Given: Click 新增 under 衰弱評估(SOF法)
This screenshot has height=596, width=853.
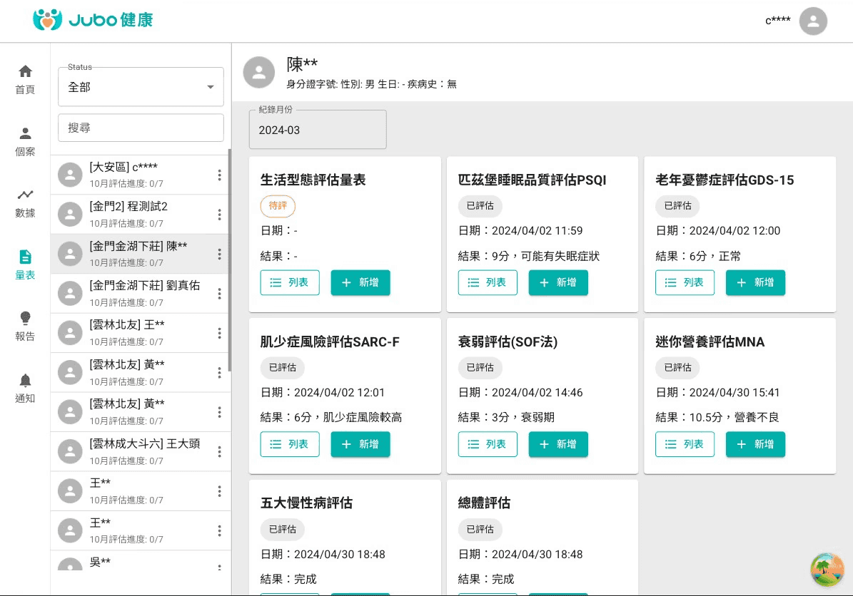Looking at the screenshot, I should tap(558, 444).
